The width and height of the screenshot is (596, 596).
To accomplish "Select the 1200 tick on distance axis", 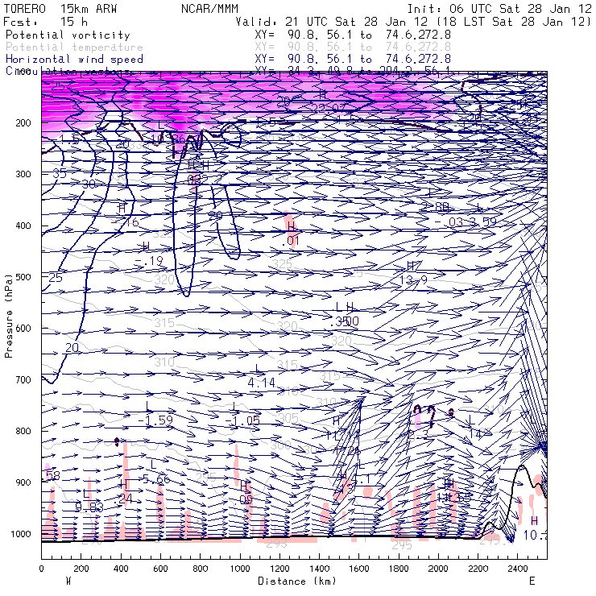I will (279, 569).
